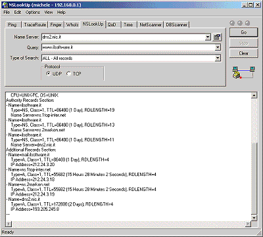Select the UDP protocol radio button
The width and height of the screenshot is (263, 237).
[x=48, y=74]
